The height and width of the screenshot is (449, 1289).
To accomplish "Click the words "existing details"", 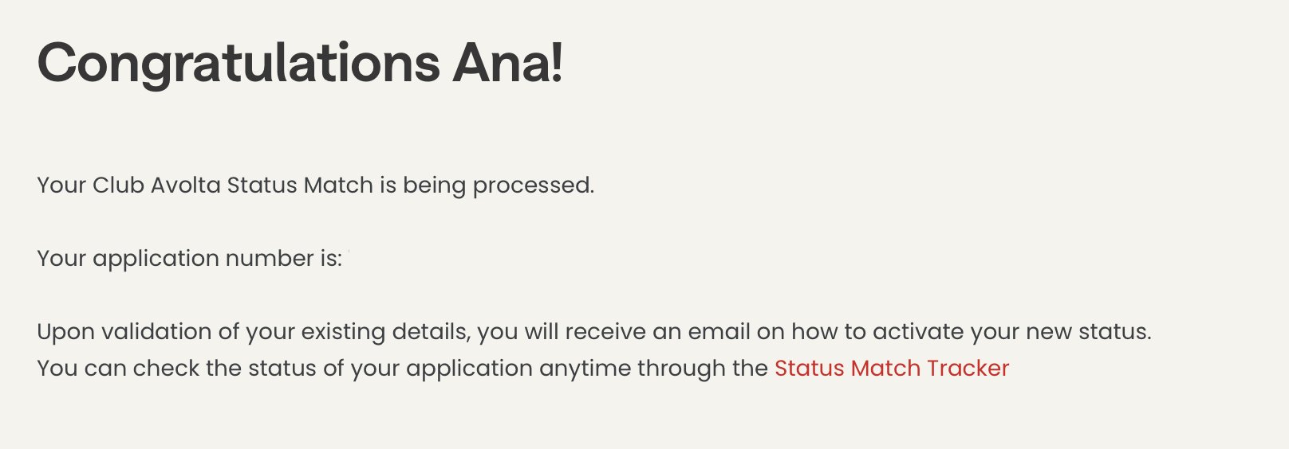I will 385,332.
